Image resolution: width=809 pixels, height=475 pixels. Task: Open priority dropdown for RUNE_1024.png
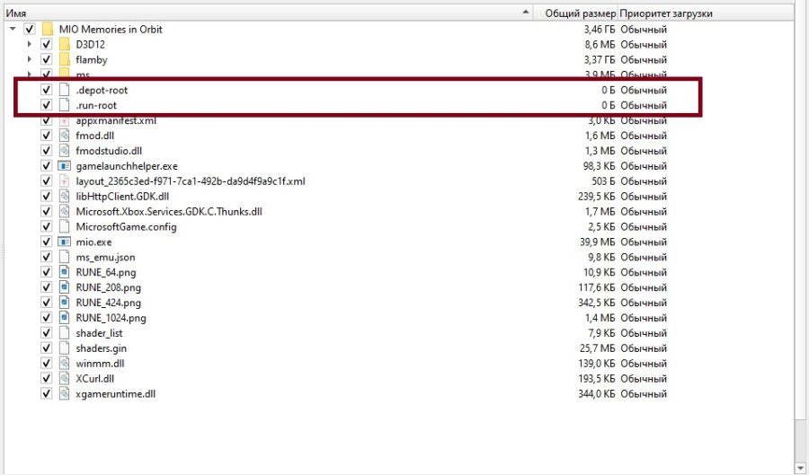[x=644, y=318]
